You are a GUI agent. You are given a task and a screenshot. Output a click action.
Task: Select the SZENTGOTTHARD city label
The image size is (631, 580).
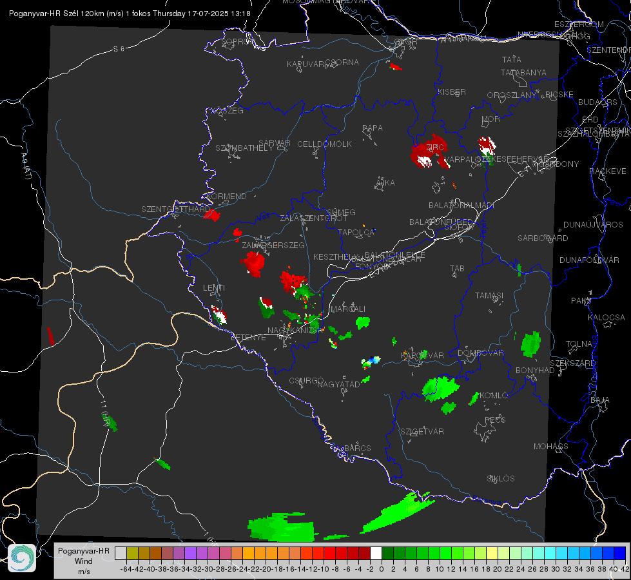[176, 209]
